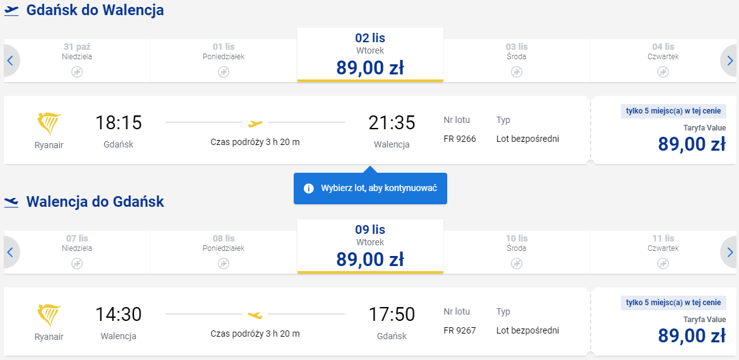
Task: Click the yellow plane icon on outbound route line
Action: [x=255, y=124]
